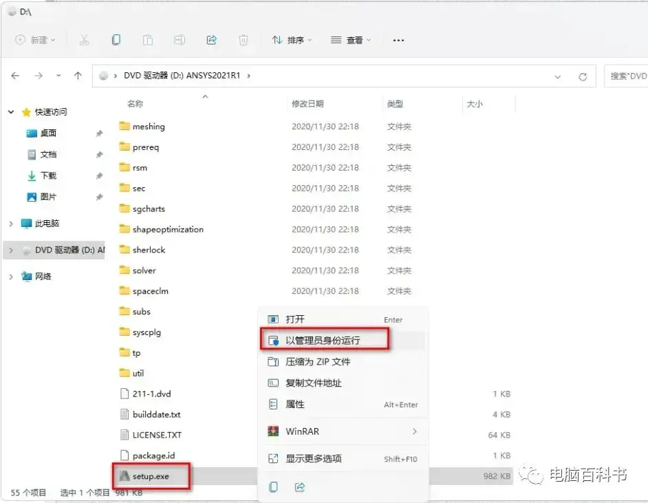The height and width of the screenshot is (503, 648).
Task: Click chevron after ANSYS2021R1 in address bar
Action: click(x=249, y=76)
